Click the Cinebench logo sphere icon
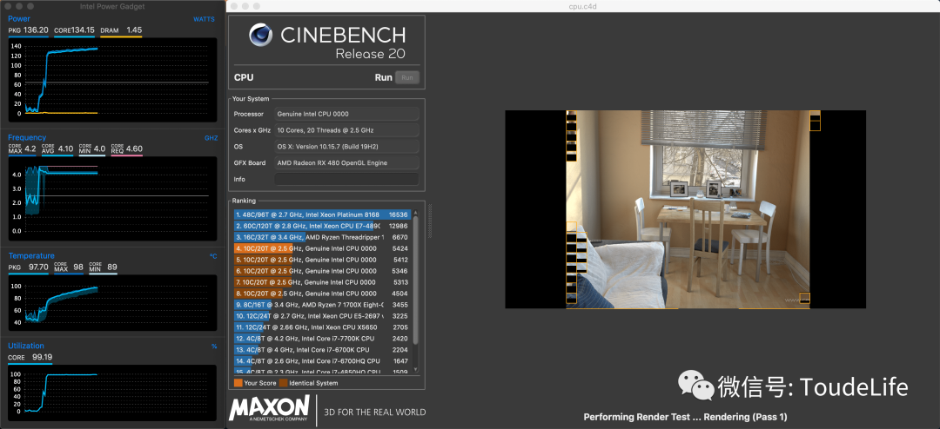 (x=261, y=36)
